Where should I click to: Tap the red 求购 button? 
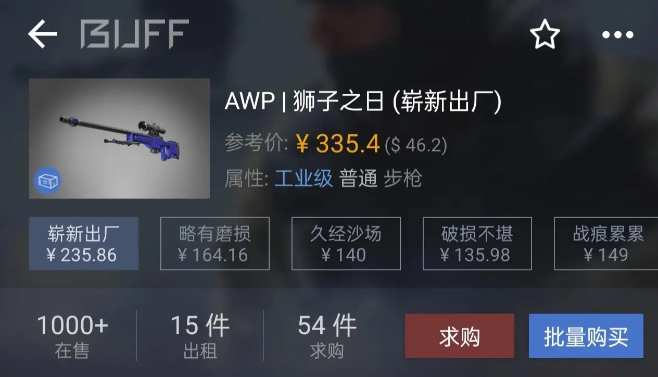tap(460, 336)
